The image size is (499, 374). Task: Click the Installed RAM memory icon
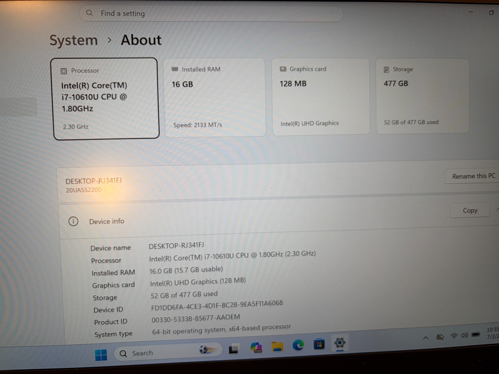click(175, 69)
